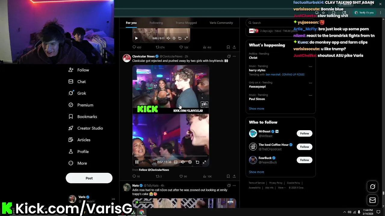Follow The Iced Coffee Hour
This screenshot has height=216, width=385.
click(304, 147)
